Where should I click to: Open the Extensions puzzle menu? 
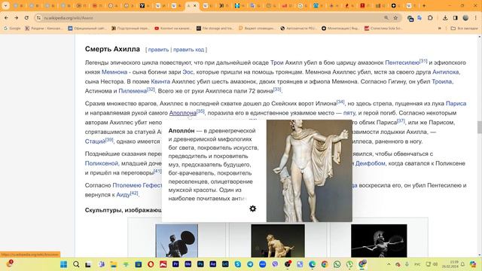coord(430,18)
